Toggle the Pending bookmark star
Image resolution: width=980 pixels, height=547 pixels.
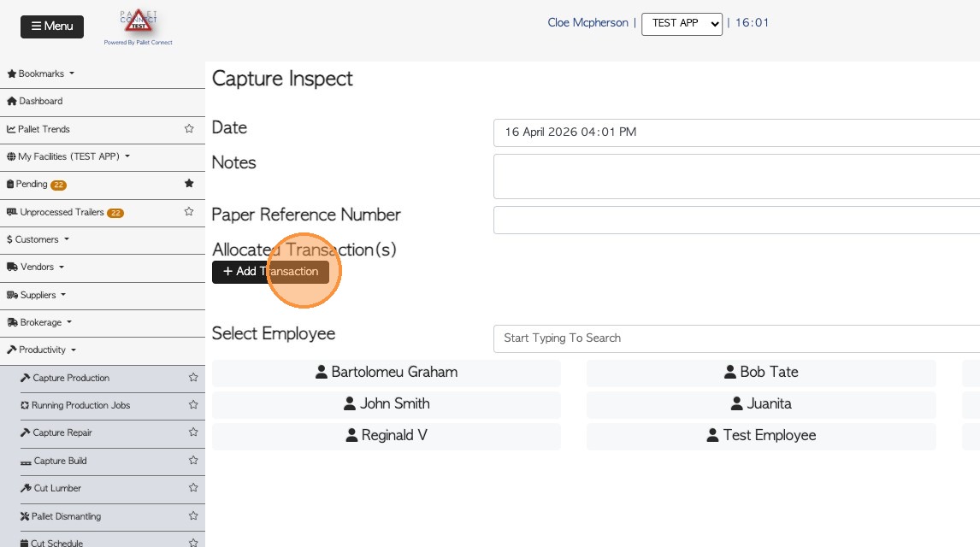coord(189,184)
